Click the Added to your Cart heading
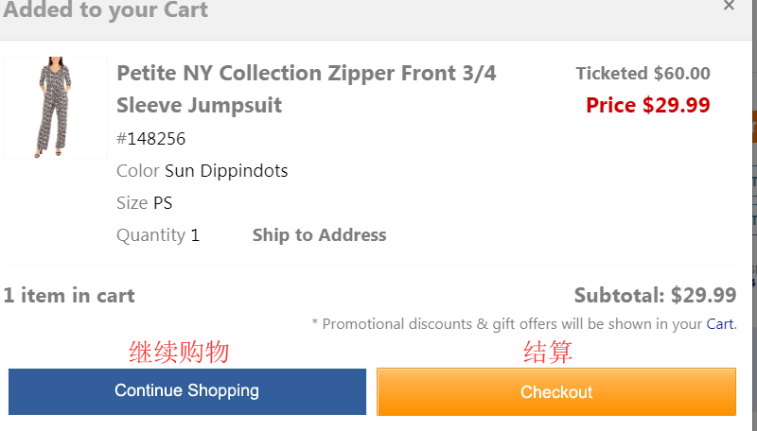This screenshot has height=431, width=757. coord(104,11)
